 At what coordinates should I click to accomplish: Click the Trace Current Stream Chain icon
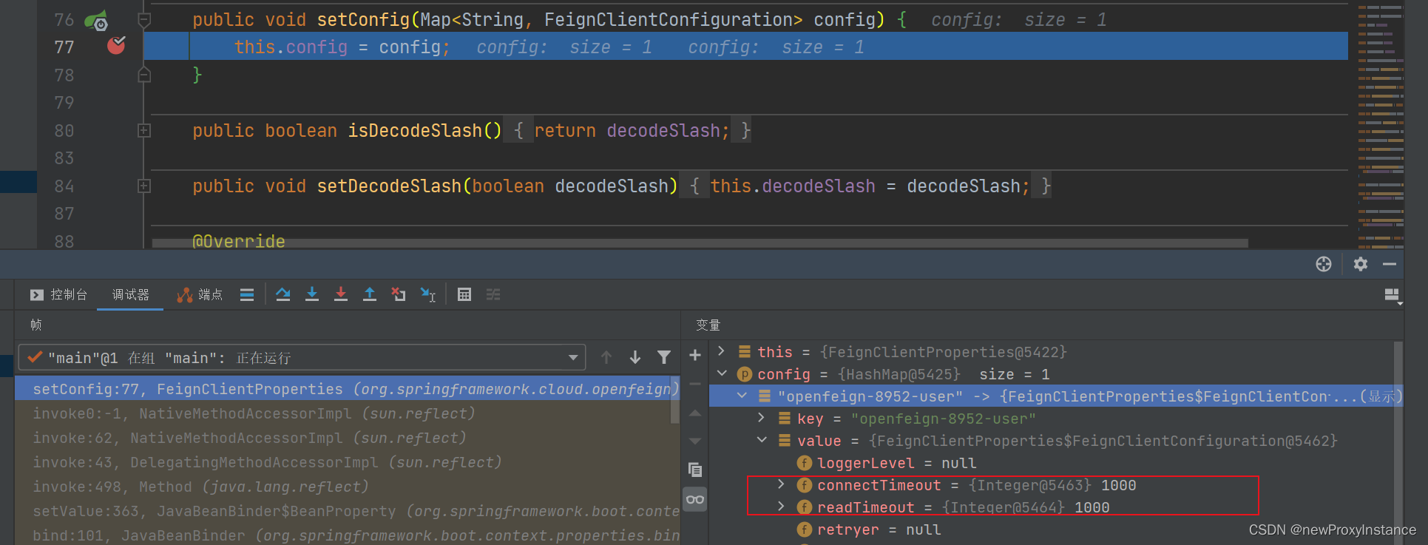click(493, 294)
